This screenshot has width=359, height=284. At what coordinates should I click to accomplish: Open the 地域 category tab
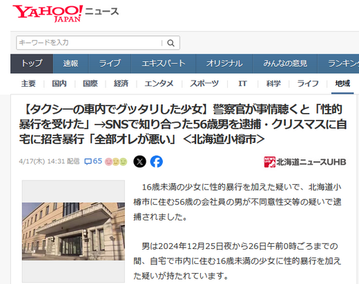(x=342, y=83)
